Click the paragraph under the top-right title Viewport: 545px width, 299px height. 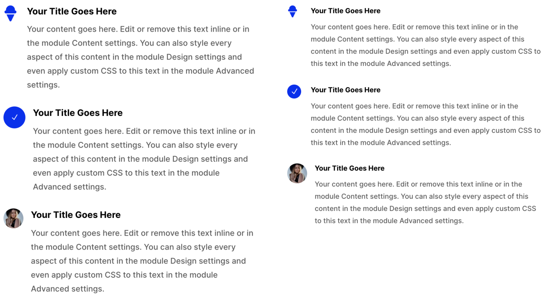(425, 45)
